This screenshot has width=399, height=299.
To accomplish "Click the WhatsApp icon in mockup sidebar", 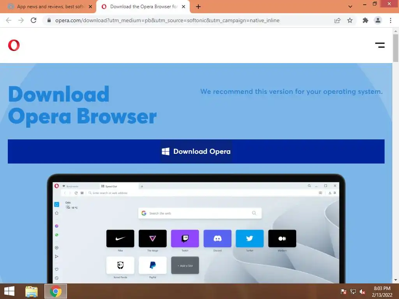I will click(56, 235).
